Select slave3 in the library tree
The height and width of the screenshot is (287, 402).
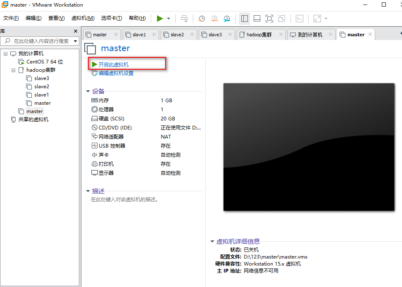click(x=38, y=78)
